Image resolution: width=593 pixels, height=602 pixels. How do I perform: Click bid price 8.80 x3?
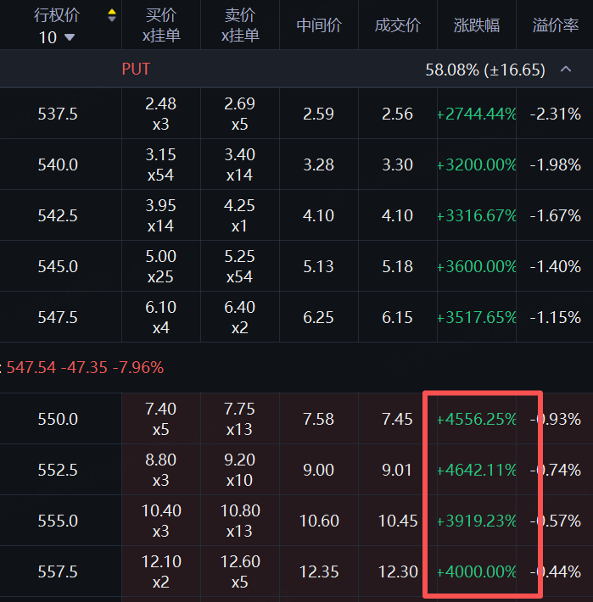coord(161,470)
